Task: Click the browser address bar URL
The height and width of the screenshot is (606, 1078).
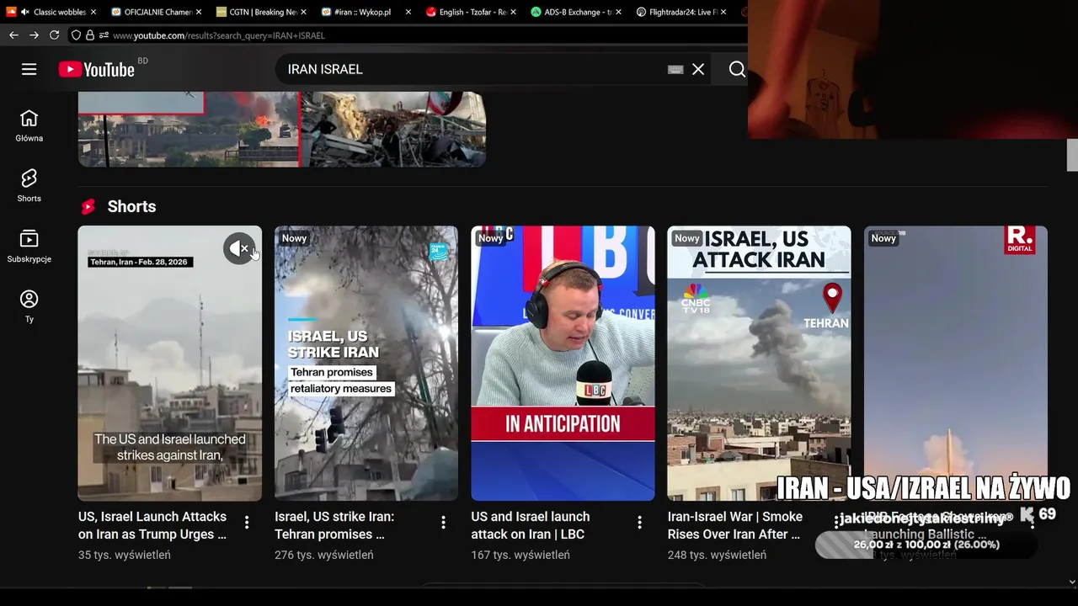Action: pos(219,35)
